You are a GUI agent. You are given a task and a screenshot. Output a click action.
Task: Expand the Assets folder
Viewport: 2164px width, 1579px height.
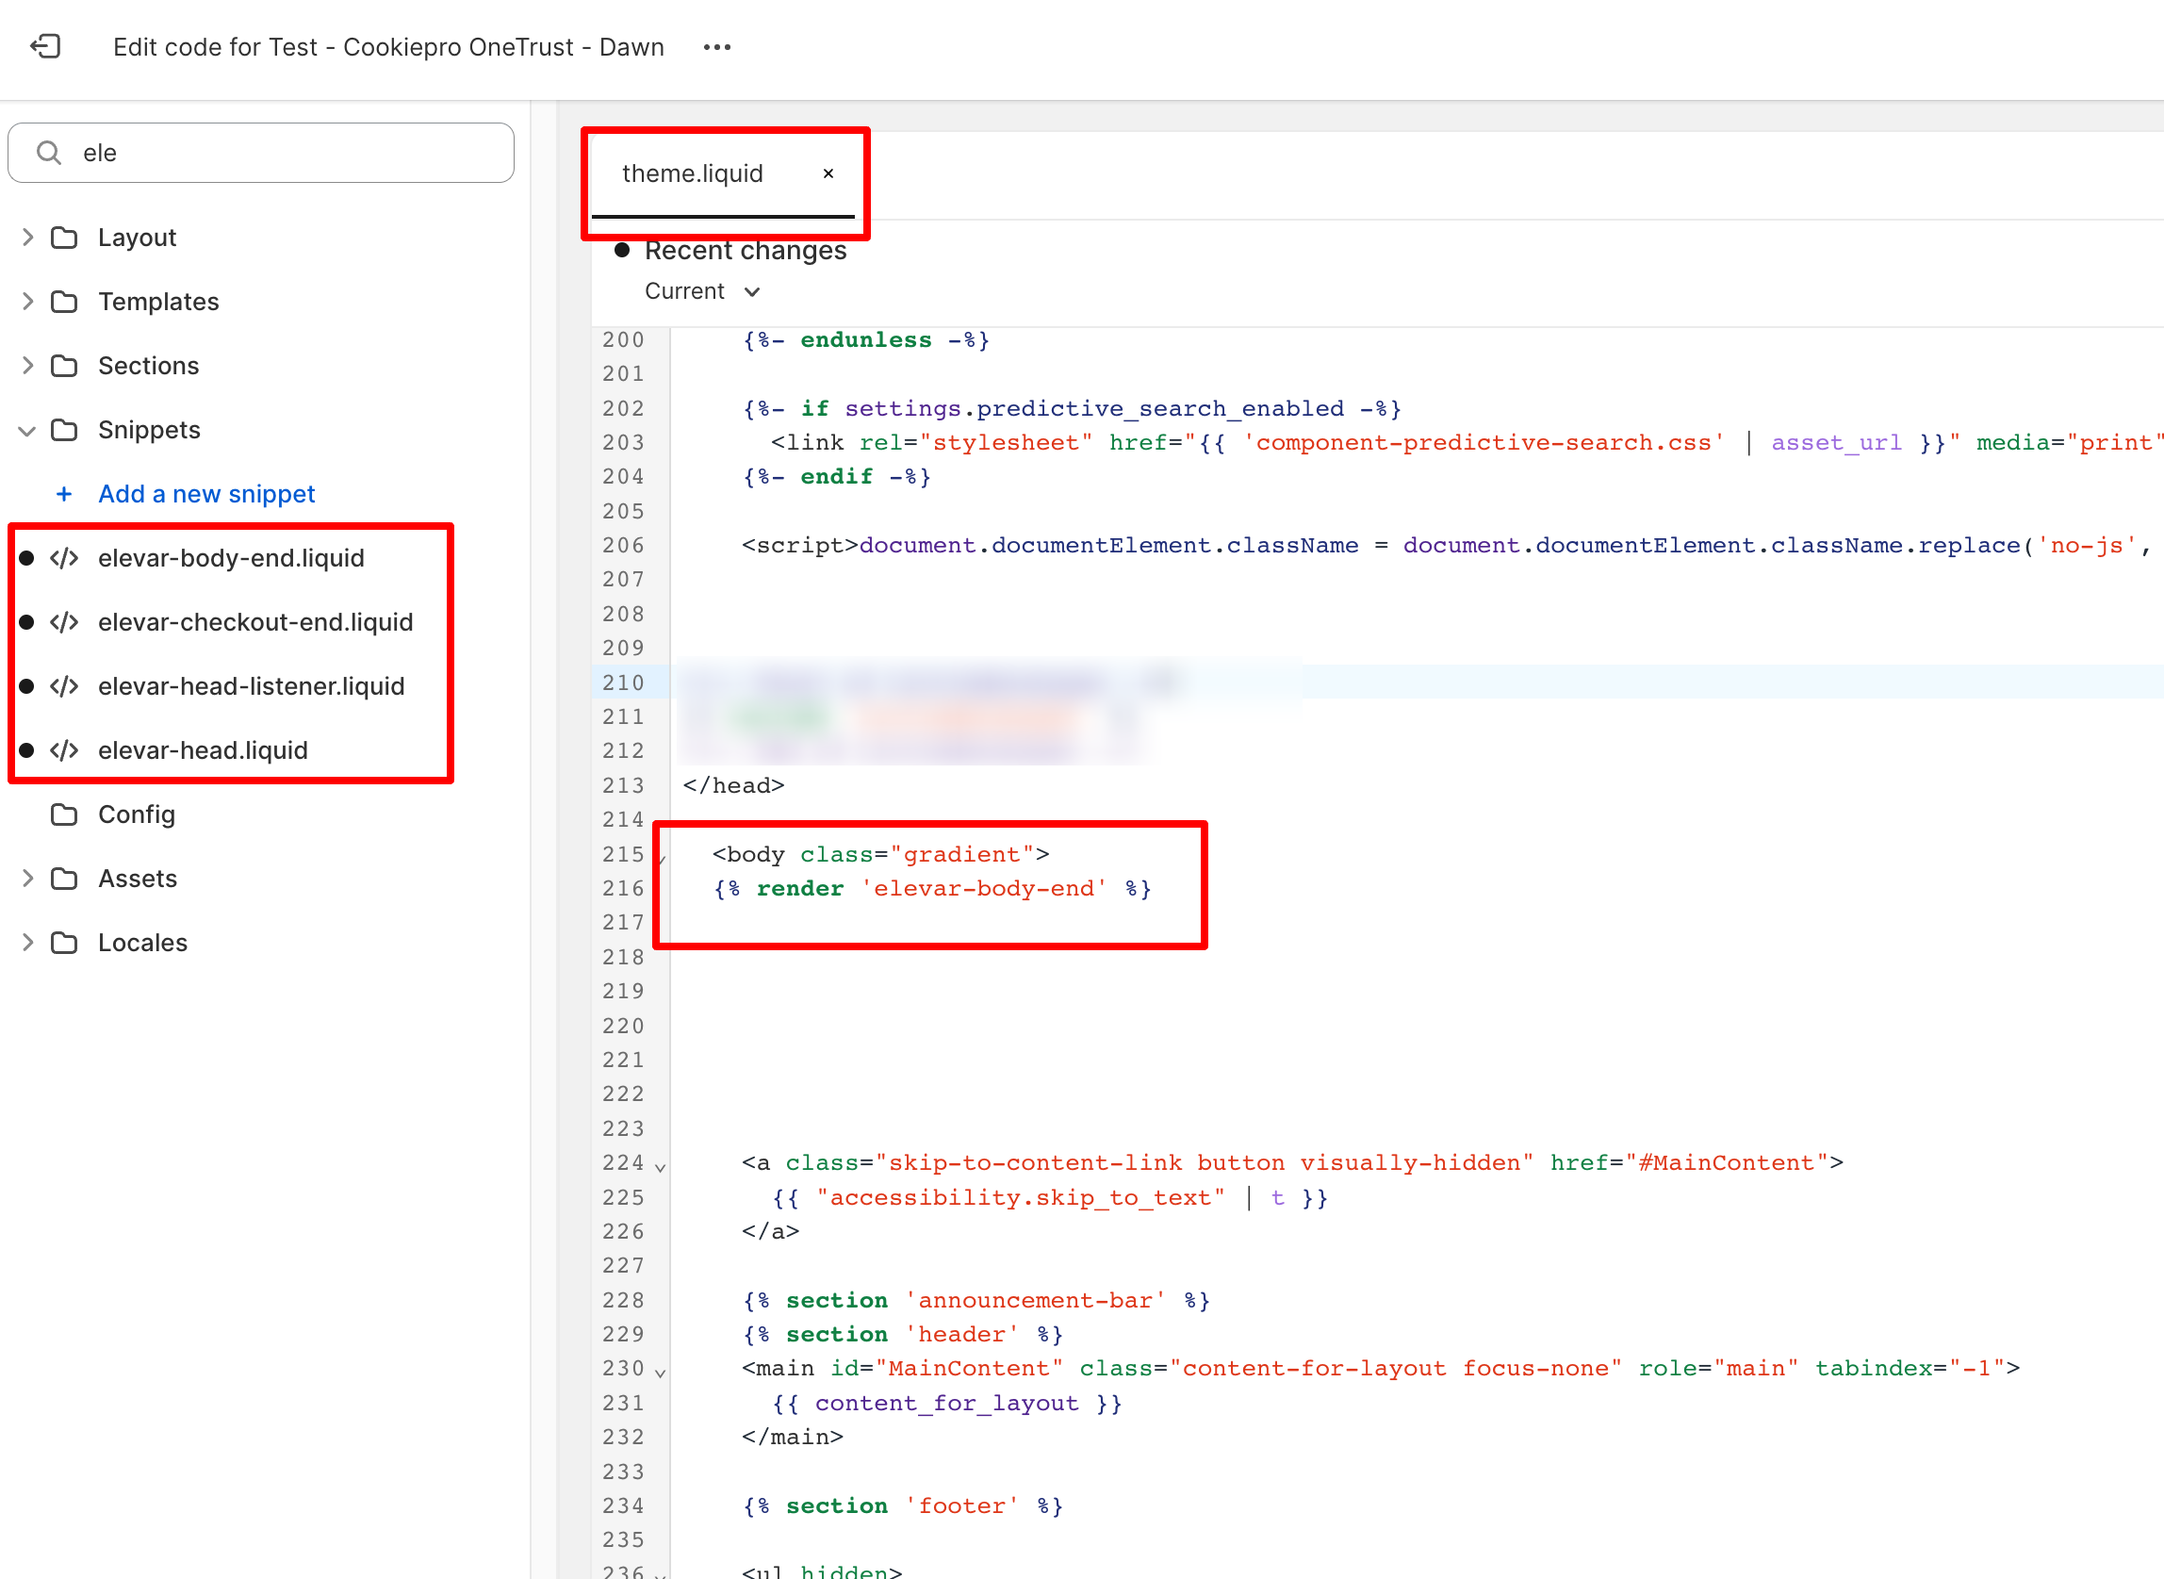27,879
